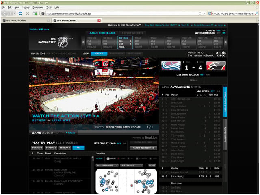Select the Radio game audio option
This screenshot has width=260, height=195.
(x=71, y=133)
